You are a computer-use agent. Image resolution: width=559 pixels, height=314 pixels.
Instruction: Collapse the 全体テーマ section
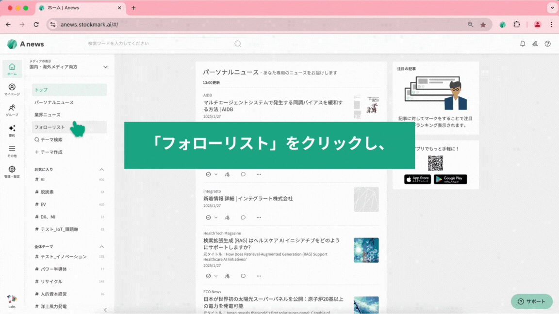(102, 247)
